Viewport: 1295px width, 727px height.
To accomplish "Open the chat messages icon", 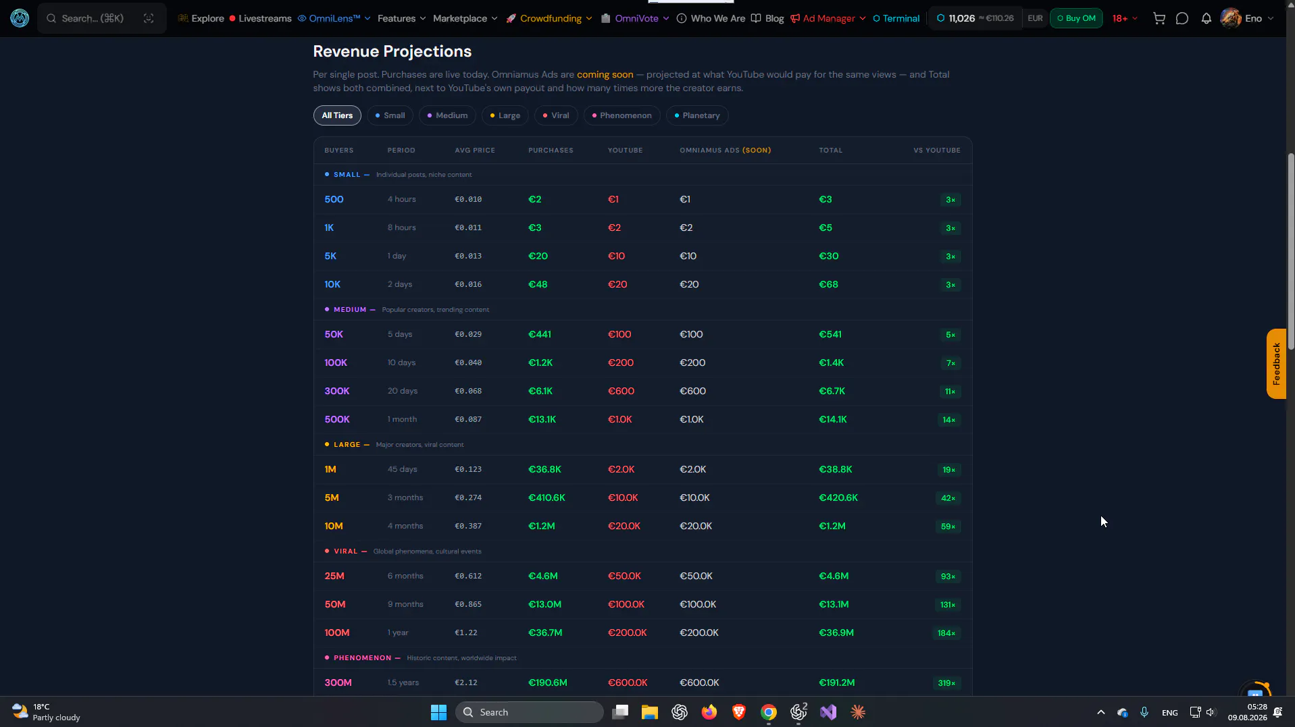I will 1182,18.
